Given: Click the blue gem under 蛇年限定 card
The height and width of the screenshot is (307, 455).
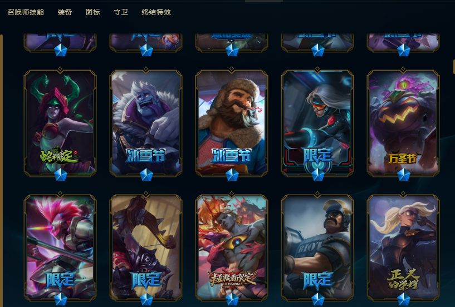Looking at the screenshot, I should (x=61, y=175).
